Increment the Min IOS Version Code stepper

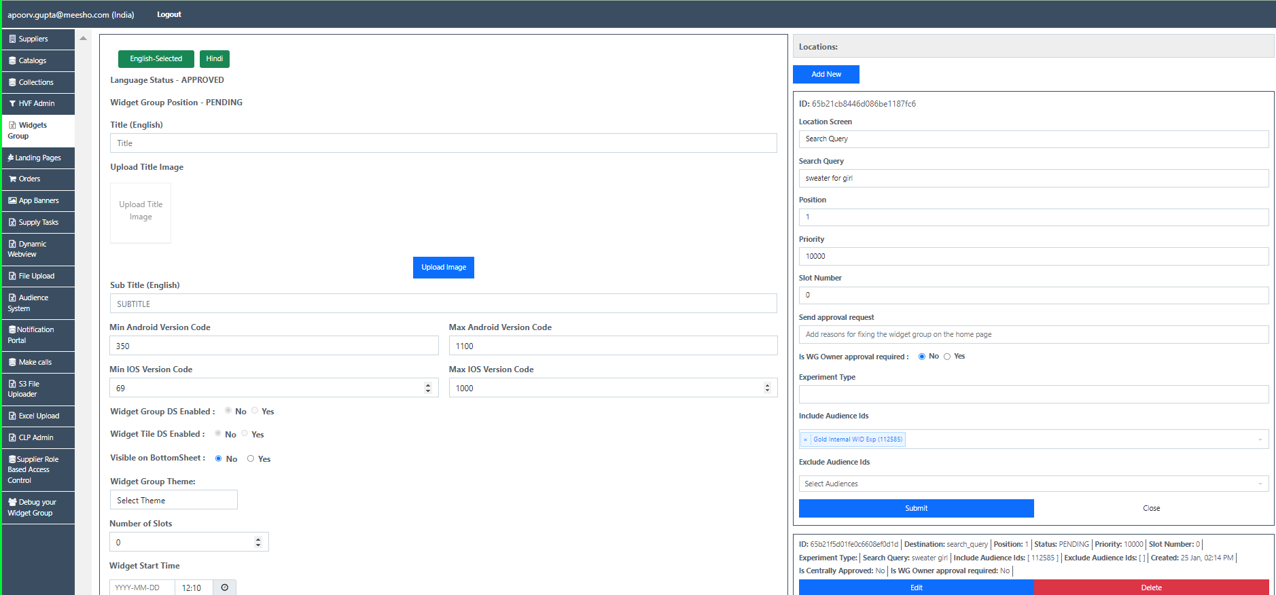tap(428, 385)
